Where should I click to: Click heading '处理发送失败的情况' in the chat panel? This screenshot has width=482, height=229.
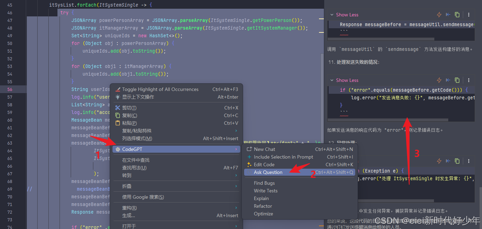click(x=359, y=62)
